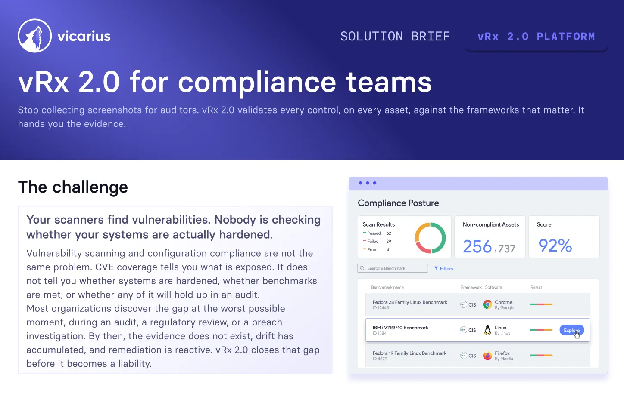Image resolution: width=624 pixels, height=399 pixels.
Task: Click the Vicarius wolf logo icon
Action: [35, 36]
